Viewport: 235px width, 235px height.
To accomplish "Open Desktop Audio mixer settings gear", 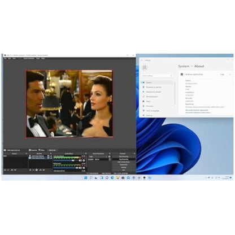I will point(84,168).
